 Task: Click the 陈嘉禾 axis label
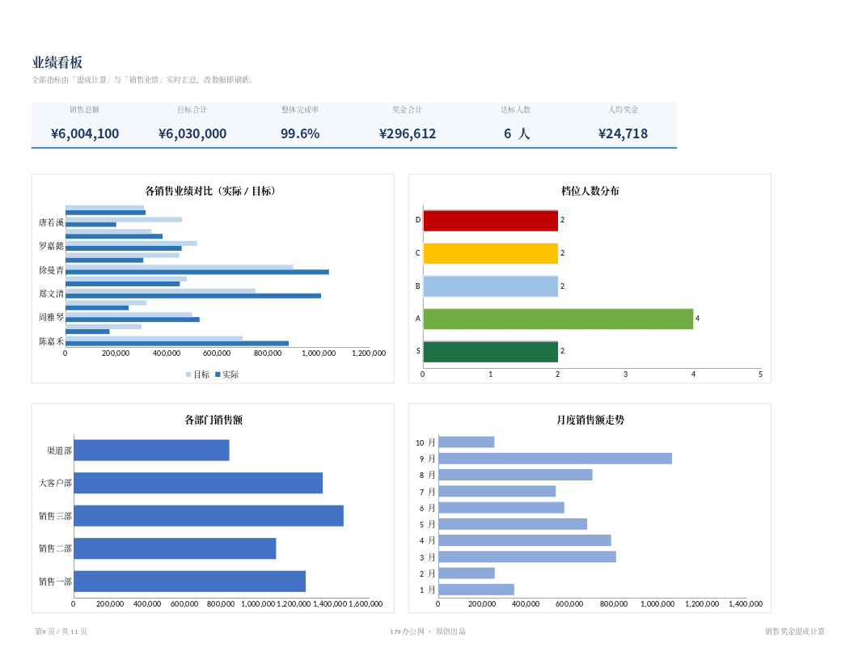[51, 341]
